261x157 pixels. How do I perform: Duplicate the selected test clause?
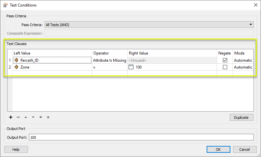click(241, 118)
